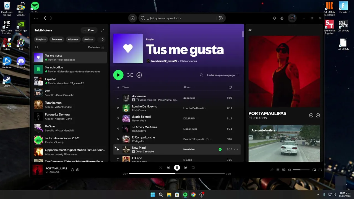Expand Tu biblioteca to full view

pyautogui.click(x=102, y=30)
